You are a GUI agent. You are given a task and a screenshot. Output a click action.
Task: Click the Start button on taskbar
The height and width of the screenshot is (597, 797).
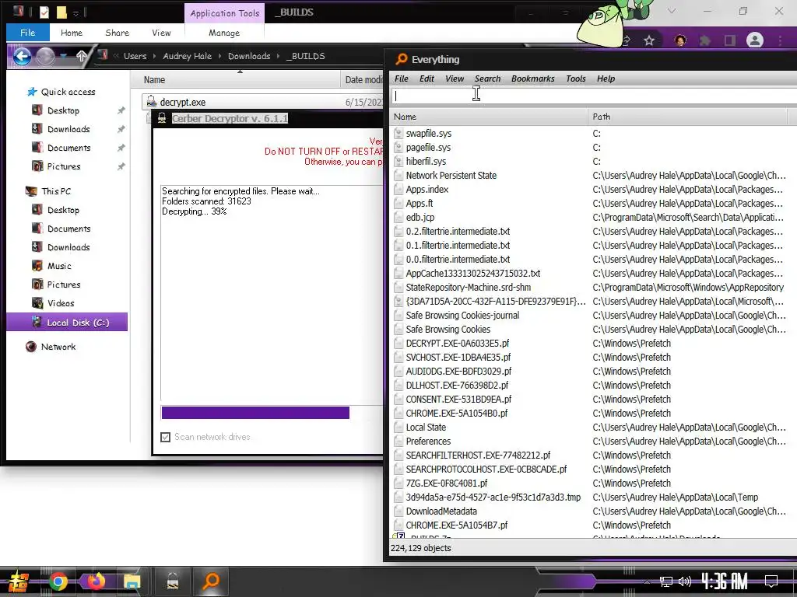pyautogui.click(x=19, y=581)
